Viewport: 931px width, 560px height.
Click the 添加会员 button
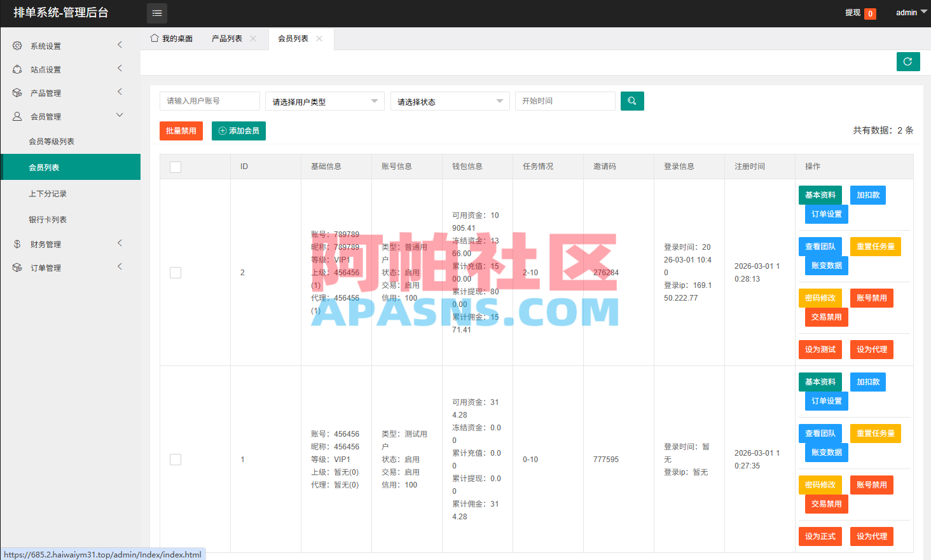point(238,131)
